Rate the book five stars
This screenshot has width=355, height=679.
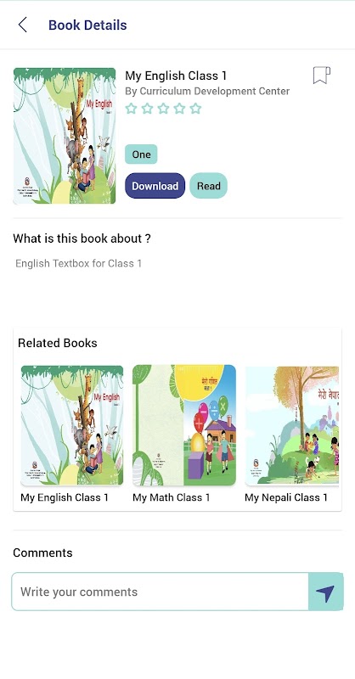click(x=195, y=109)
